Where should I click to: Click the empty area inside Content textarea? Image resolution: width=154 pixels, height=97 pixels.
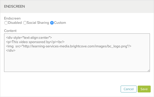pyautogui.click(x=77, y=62)
